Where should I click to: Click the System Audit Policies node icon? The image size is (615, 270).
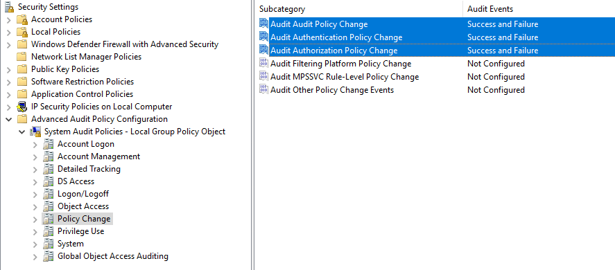[35, 132]
